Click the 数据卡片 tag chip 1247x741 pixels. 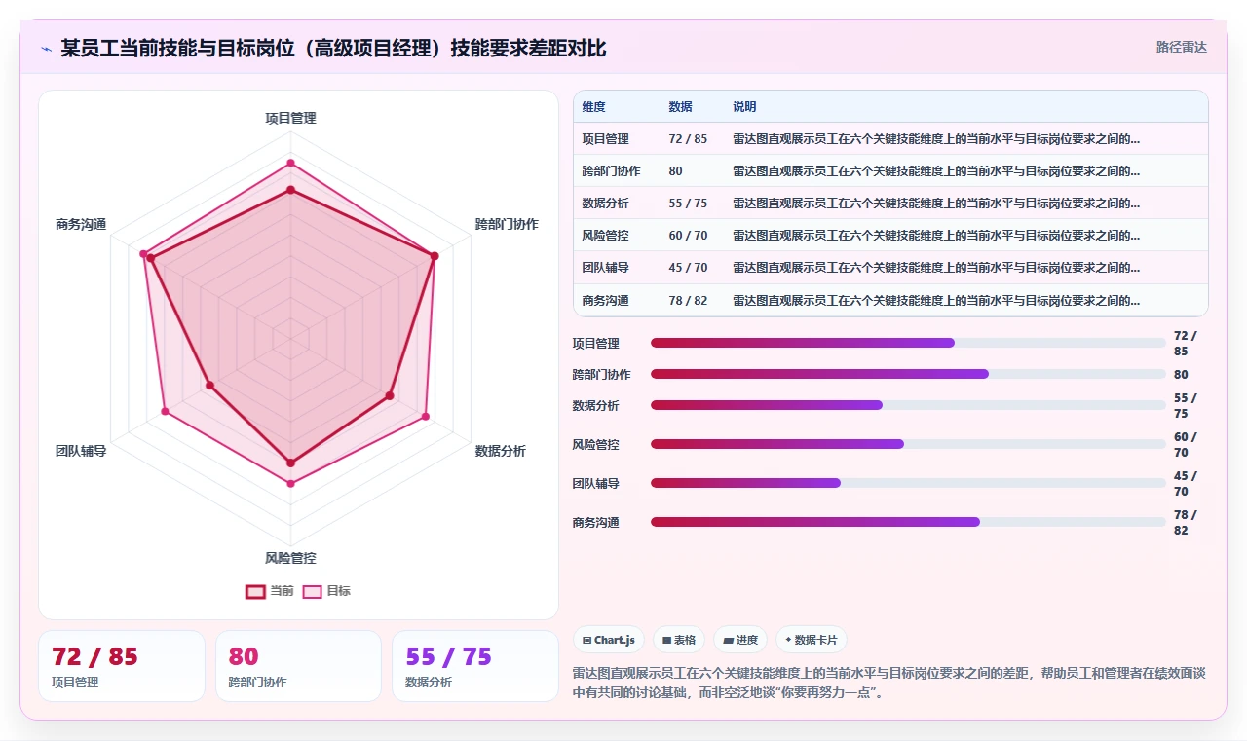812,640
